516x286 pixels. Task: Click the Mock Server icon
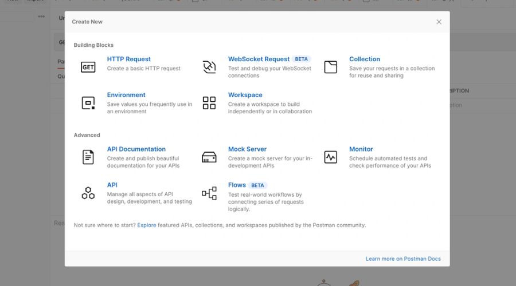(x=209, y=157)
